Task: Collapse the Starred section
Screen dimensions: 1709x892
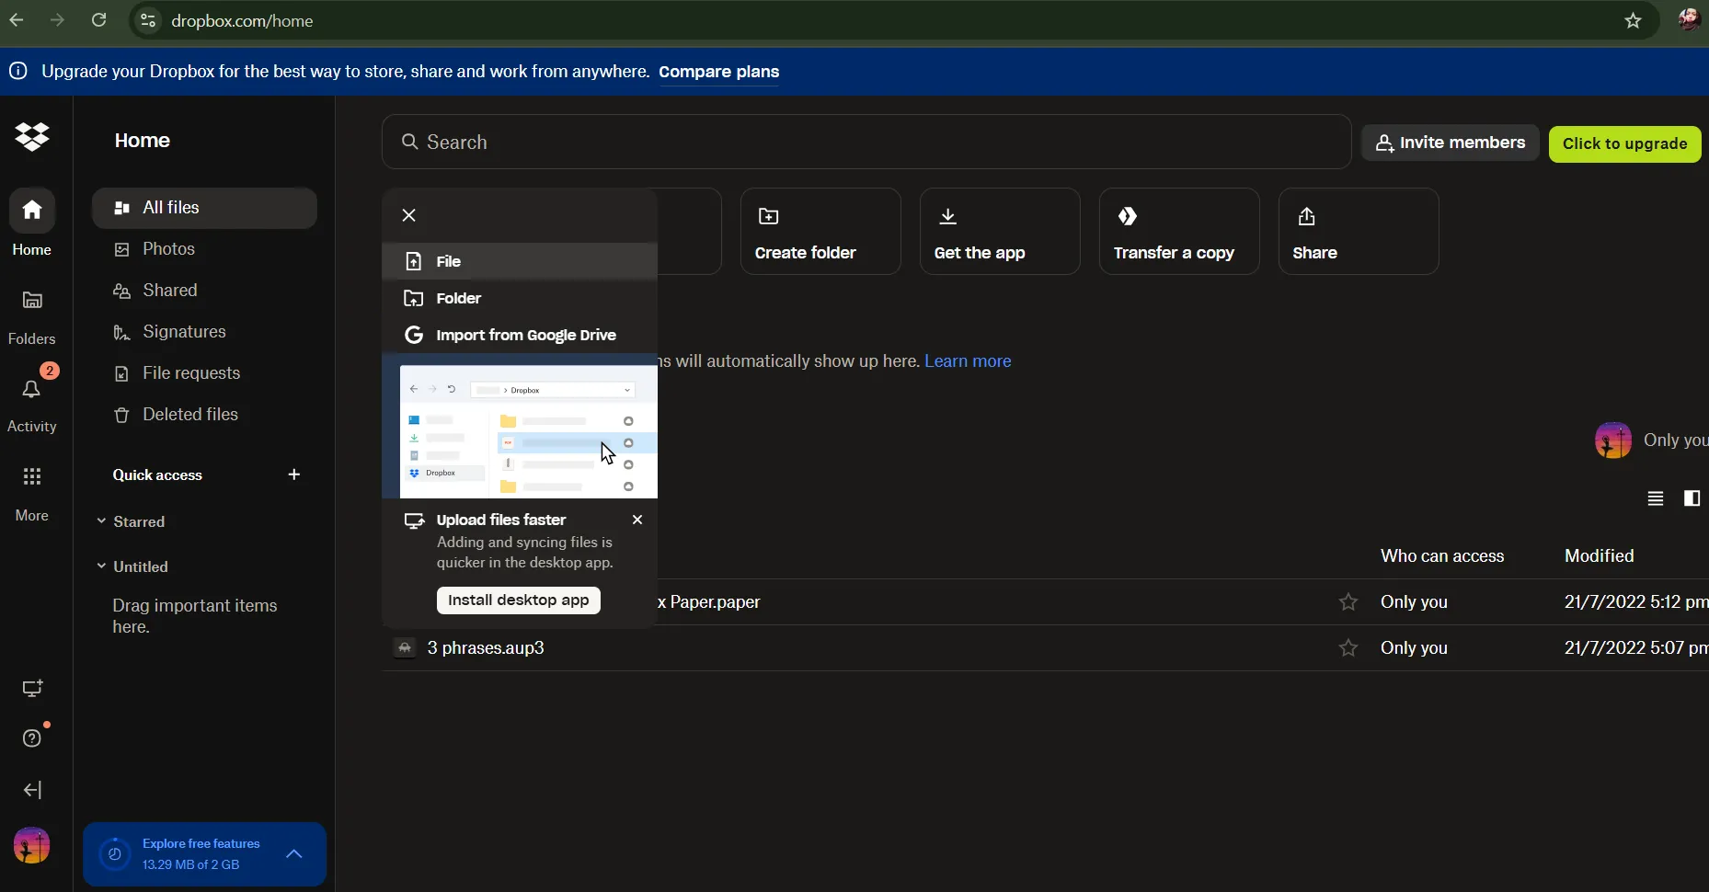Action: click(x=101, y=521)
